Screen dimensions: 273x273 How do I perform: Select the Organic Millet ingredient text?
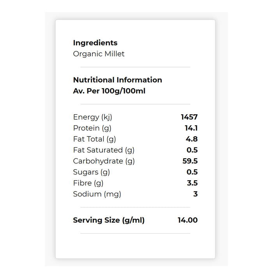99,54
